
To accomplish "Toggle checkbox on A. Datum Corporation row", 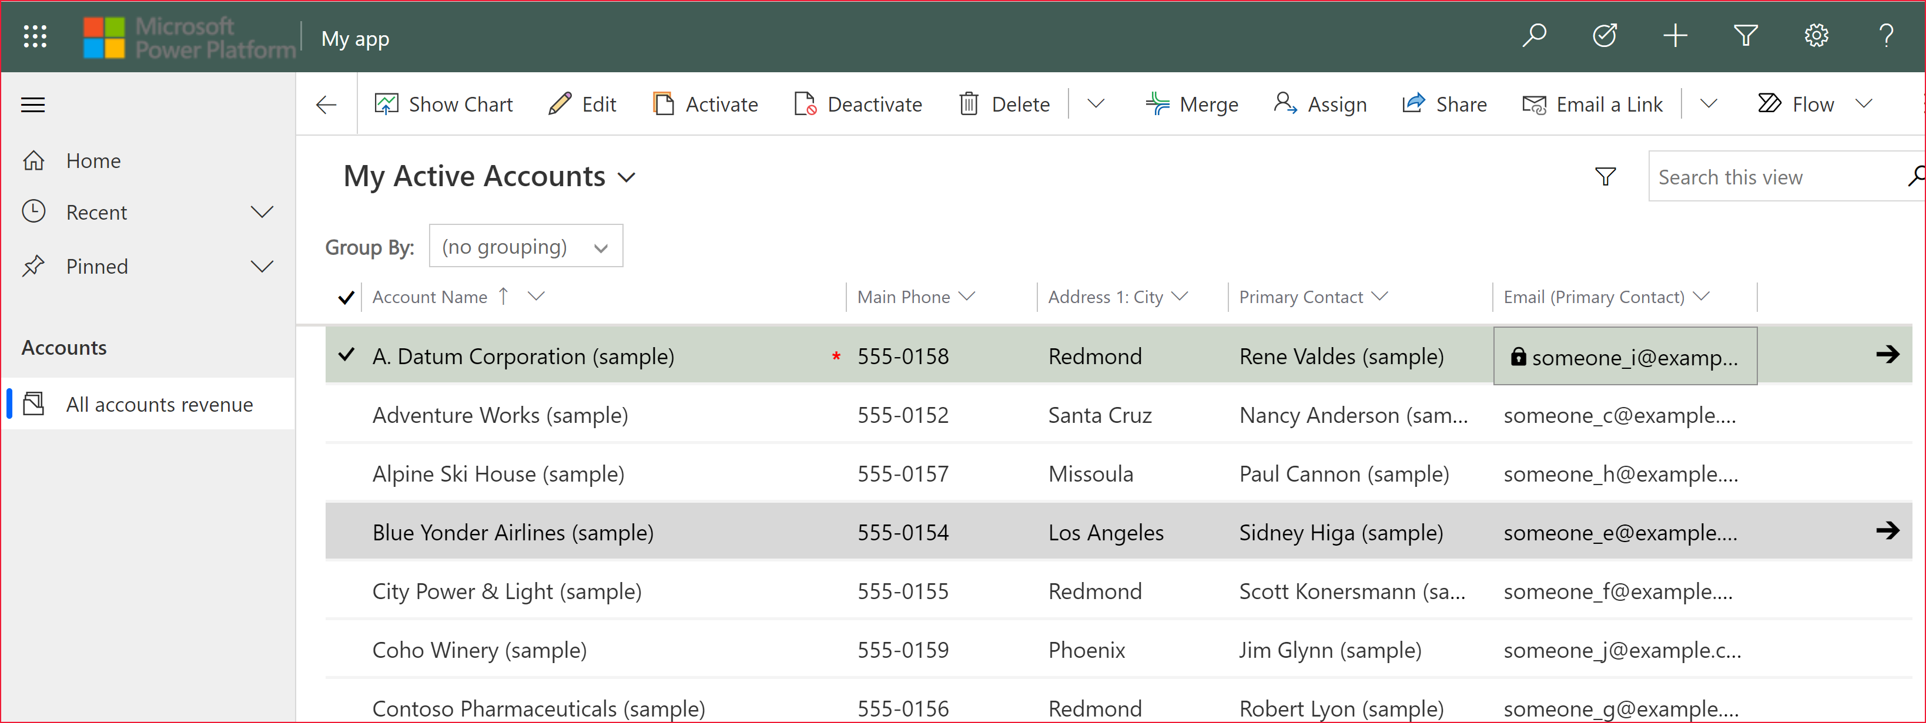I will 347,356.
